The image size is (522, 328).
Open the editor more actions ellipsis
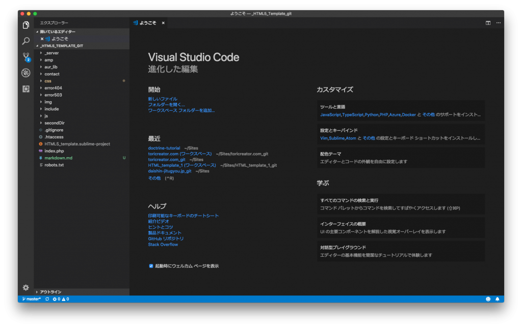(499, 23)
